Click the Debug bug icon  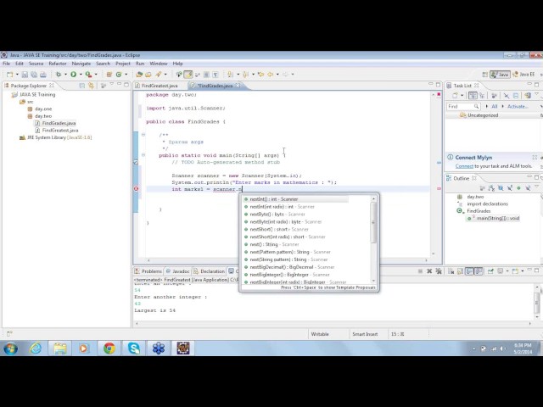click(59, 75)
